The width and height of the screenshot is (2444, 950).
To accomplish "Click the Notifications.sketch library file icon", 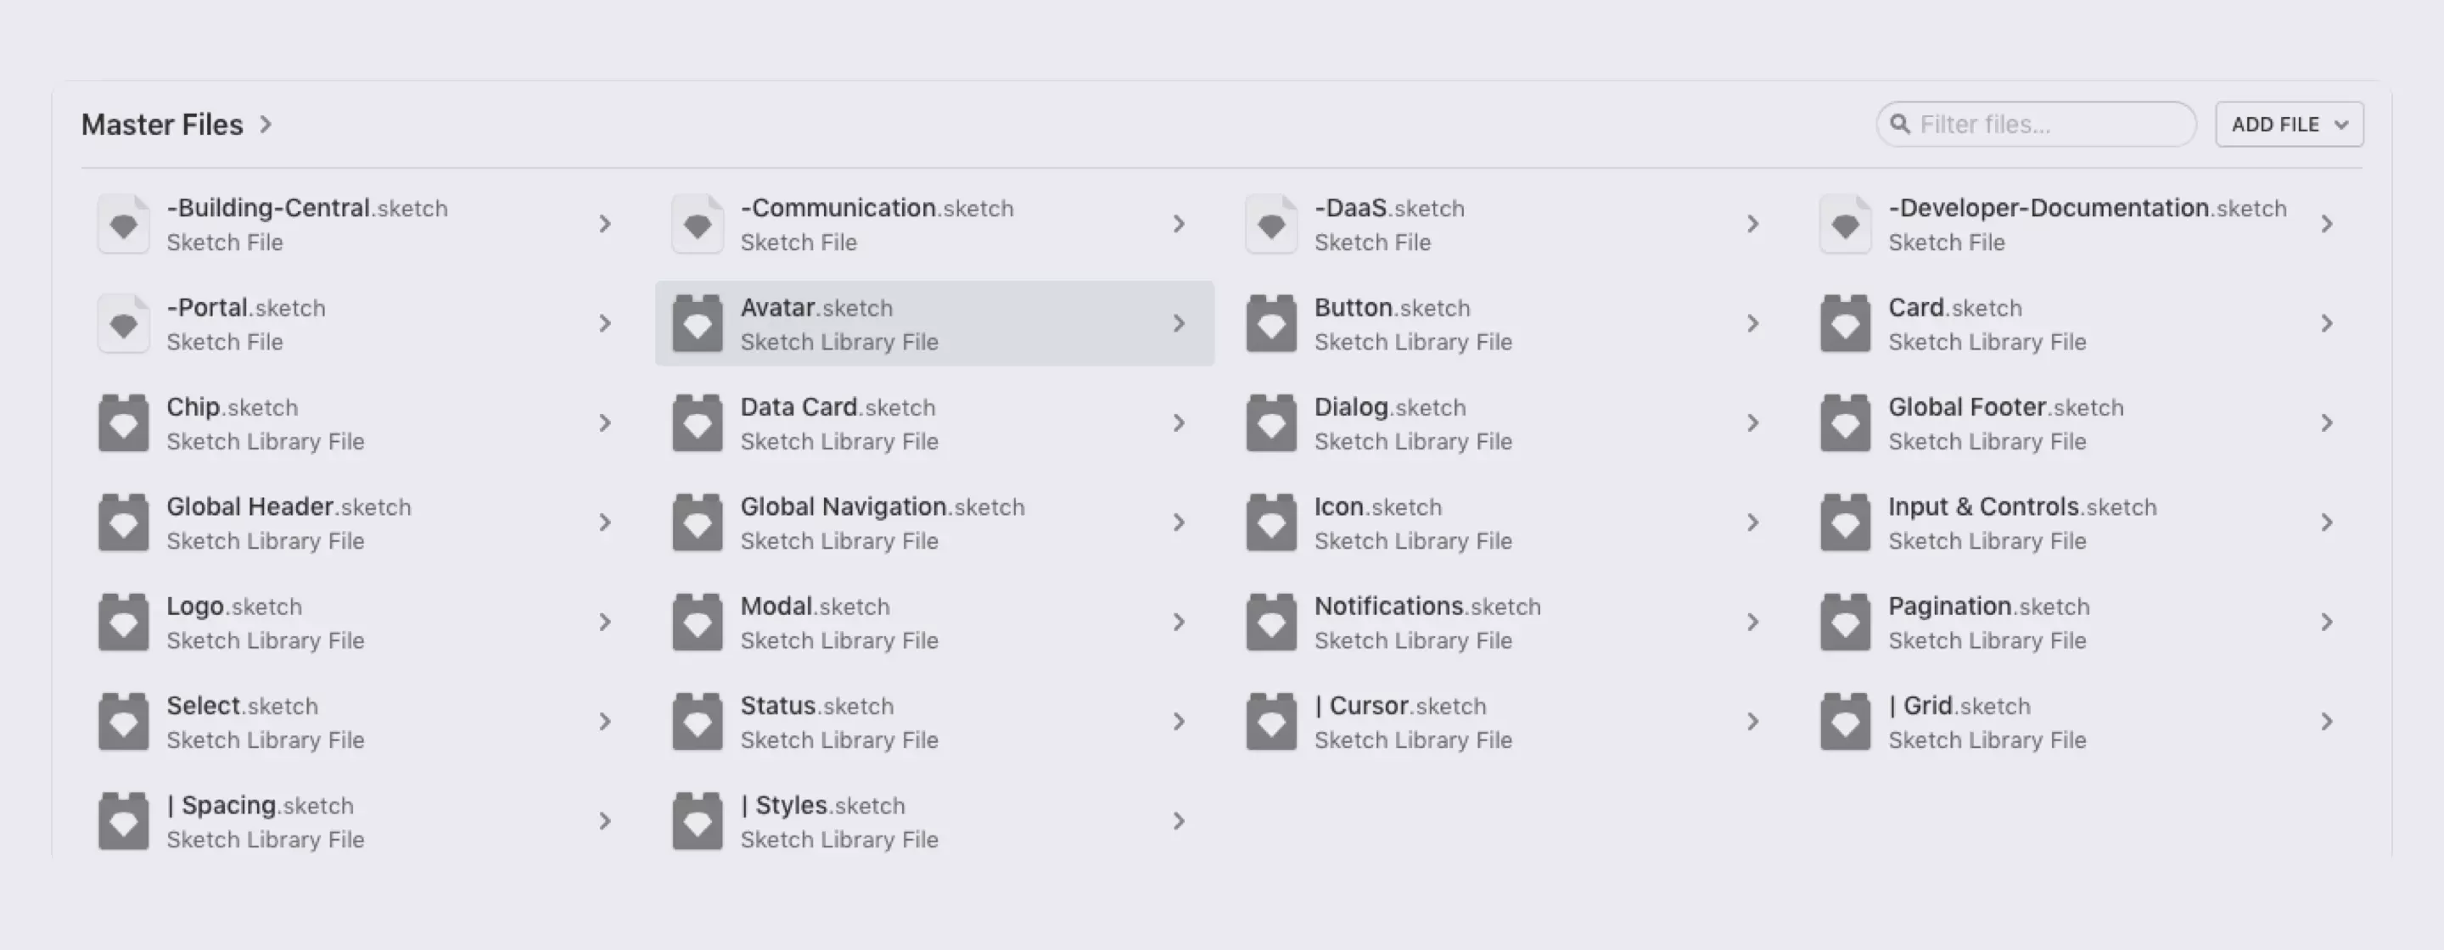I will (x=1271, y=622).
